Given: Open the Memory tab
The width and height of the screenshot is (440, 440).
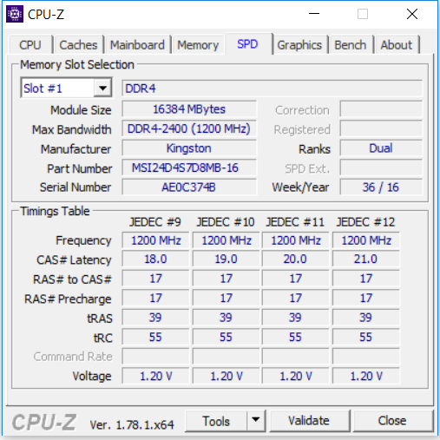Looking at the screenshot, I should (x=198, y=45).
